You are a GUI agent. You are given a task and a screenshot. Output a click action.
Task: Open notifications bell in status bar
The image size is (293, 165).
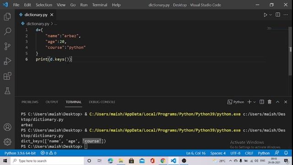pos(286,153)
